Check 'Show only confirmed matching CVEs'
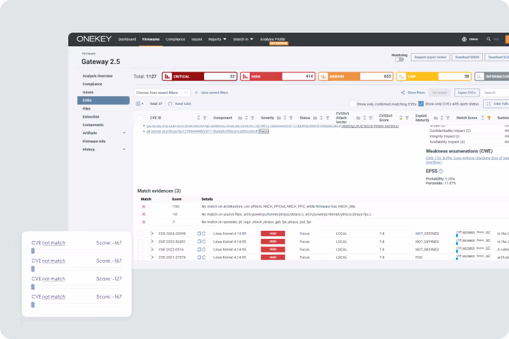Viewport: 509px width, 339px height. coord(353,103)
